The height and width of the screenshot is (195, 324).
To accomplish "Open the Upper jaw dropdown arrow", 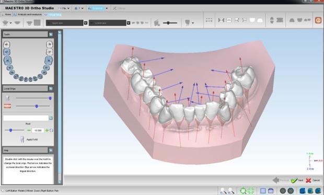I will [86, 23].
